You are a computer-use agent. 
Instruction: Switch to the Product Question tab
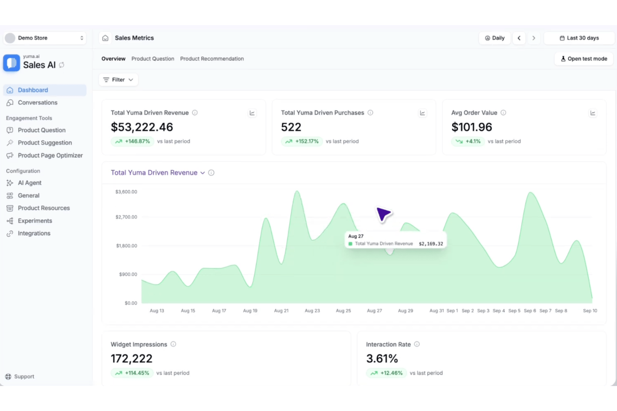(x=153, y=59)
